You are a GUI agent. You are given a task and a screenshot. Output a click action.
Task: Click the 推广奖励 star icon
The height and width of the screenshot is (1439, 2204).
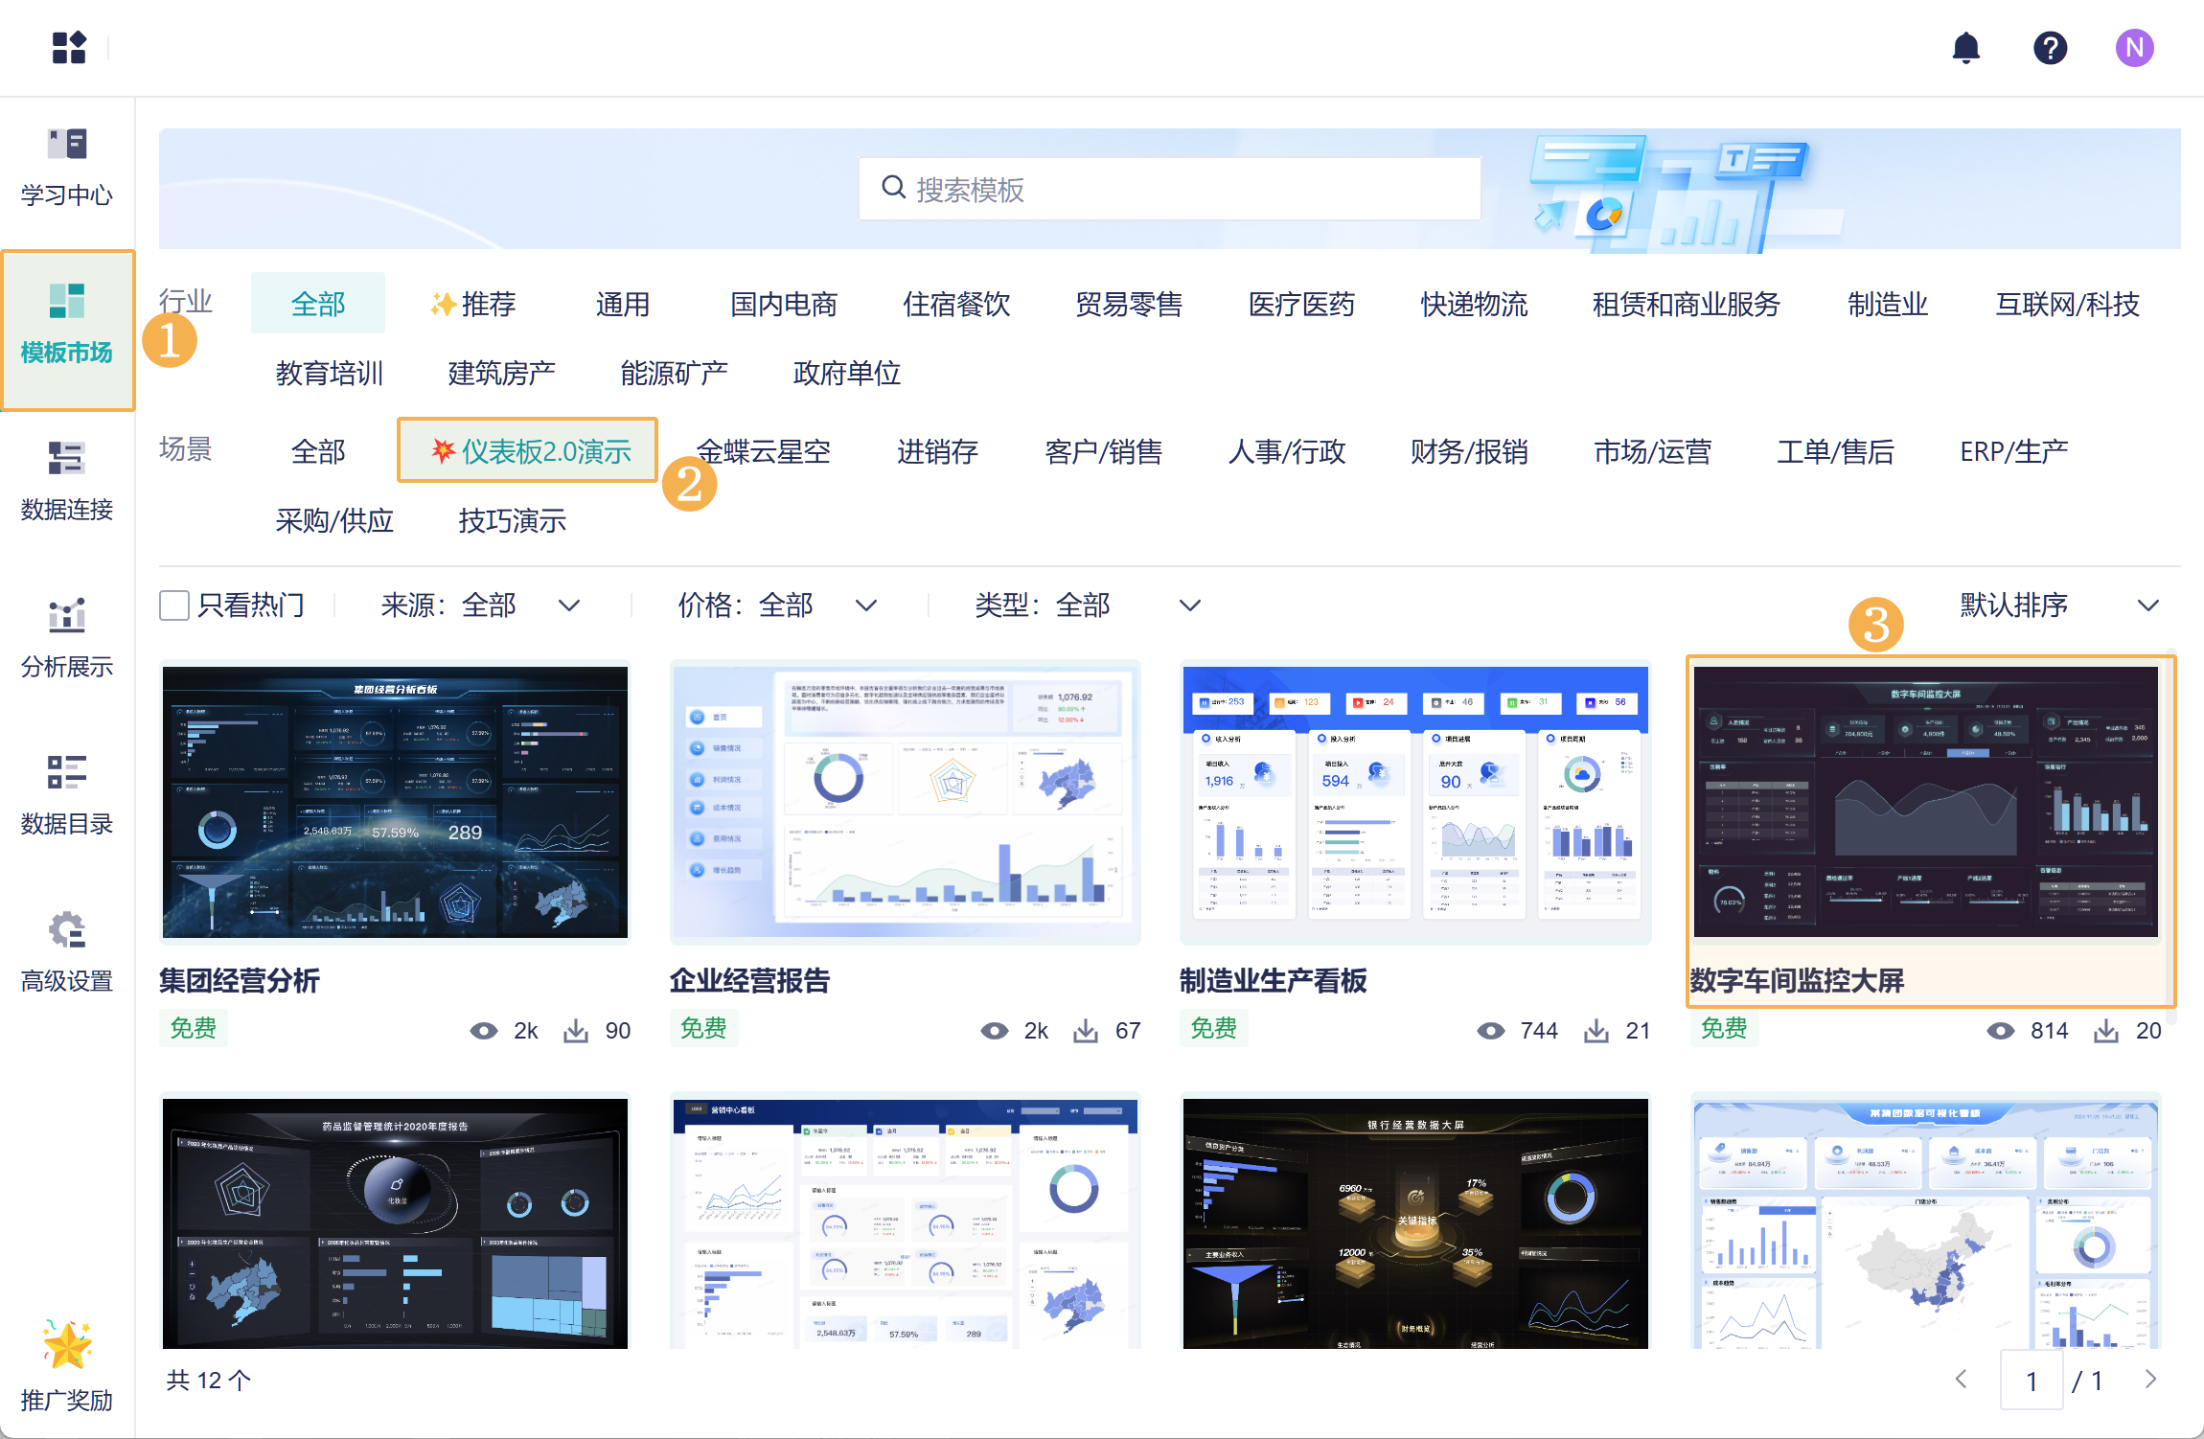click(67, 1346)
